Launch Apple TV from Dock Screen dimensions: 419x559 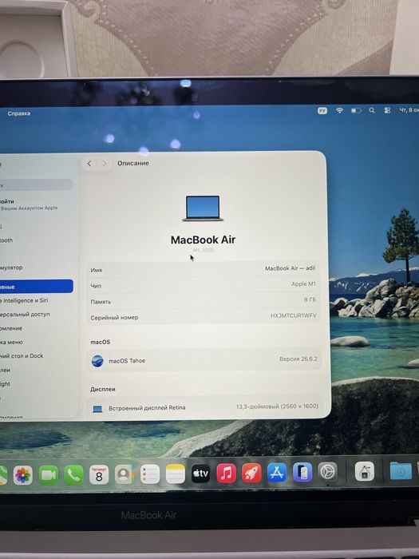(x=200, y=474)
